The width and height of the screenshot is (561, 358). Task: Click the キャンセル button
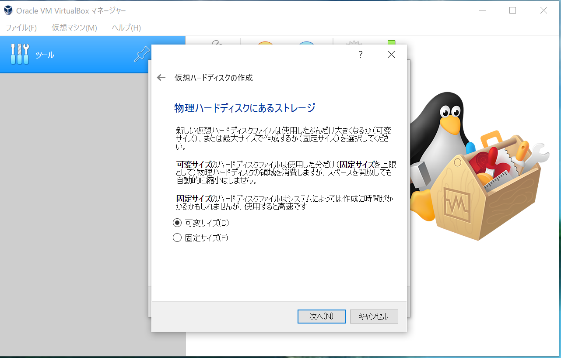click(374, 317)
